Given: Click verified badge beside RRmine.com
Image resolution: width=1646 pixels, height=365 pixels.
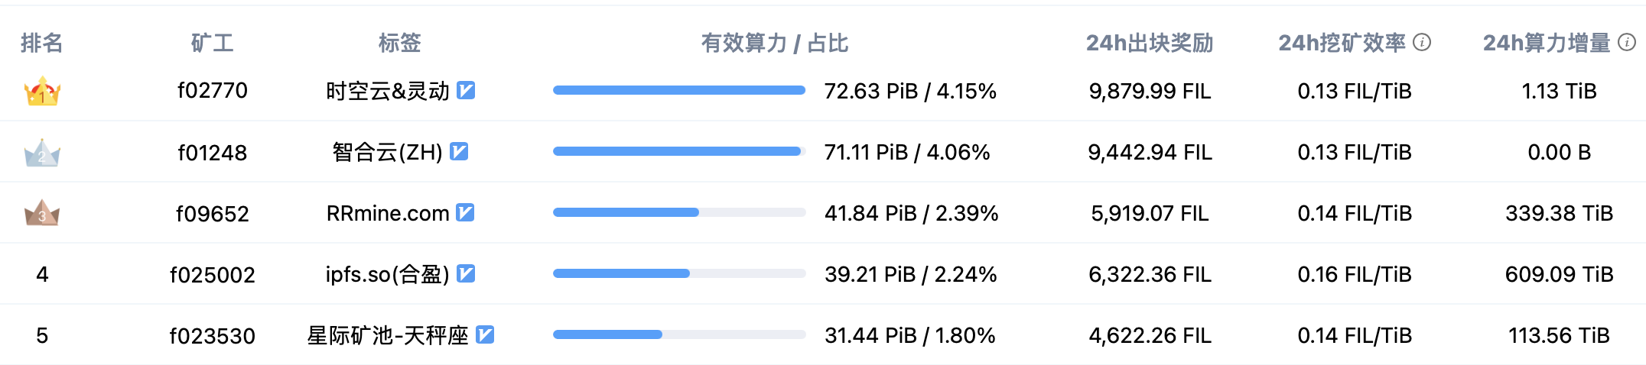Looking at the screenshot, I should (x=465, y=212).
